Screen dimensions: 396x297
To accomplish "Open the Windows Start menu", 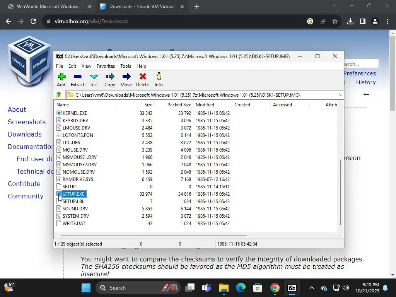I will pyautogui.click(x=86, y=288).
